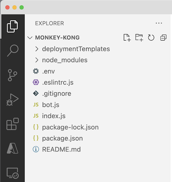This screenshot has height=182, width=172.
Task: Minimize the window with the yellow button
Action: [x=15, y=7]
